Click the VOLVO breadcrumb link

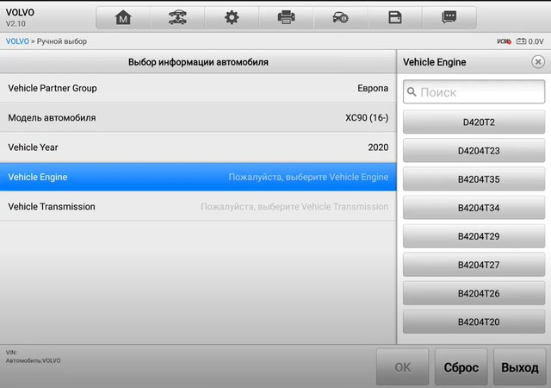pos(17,41)
